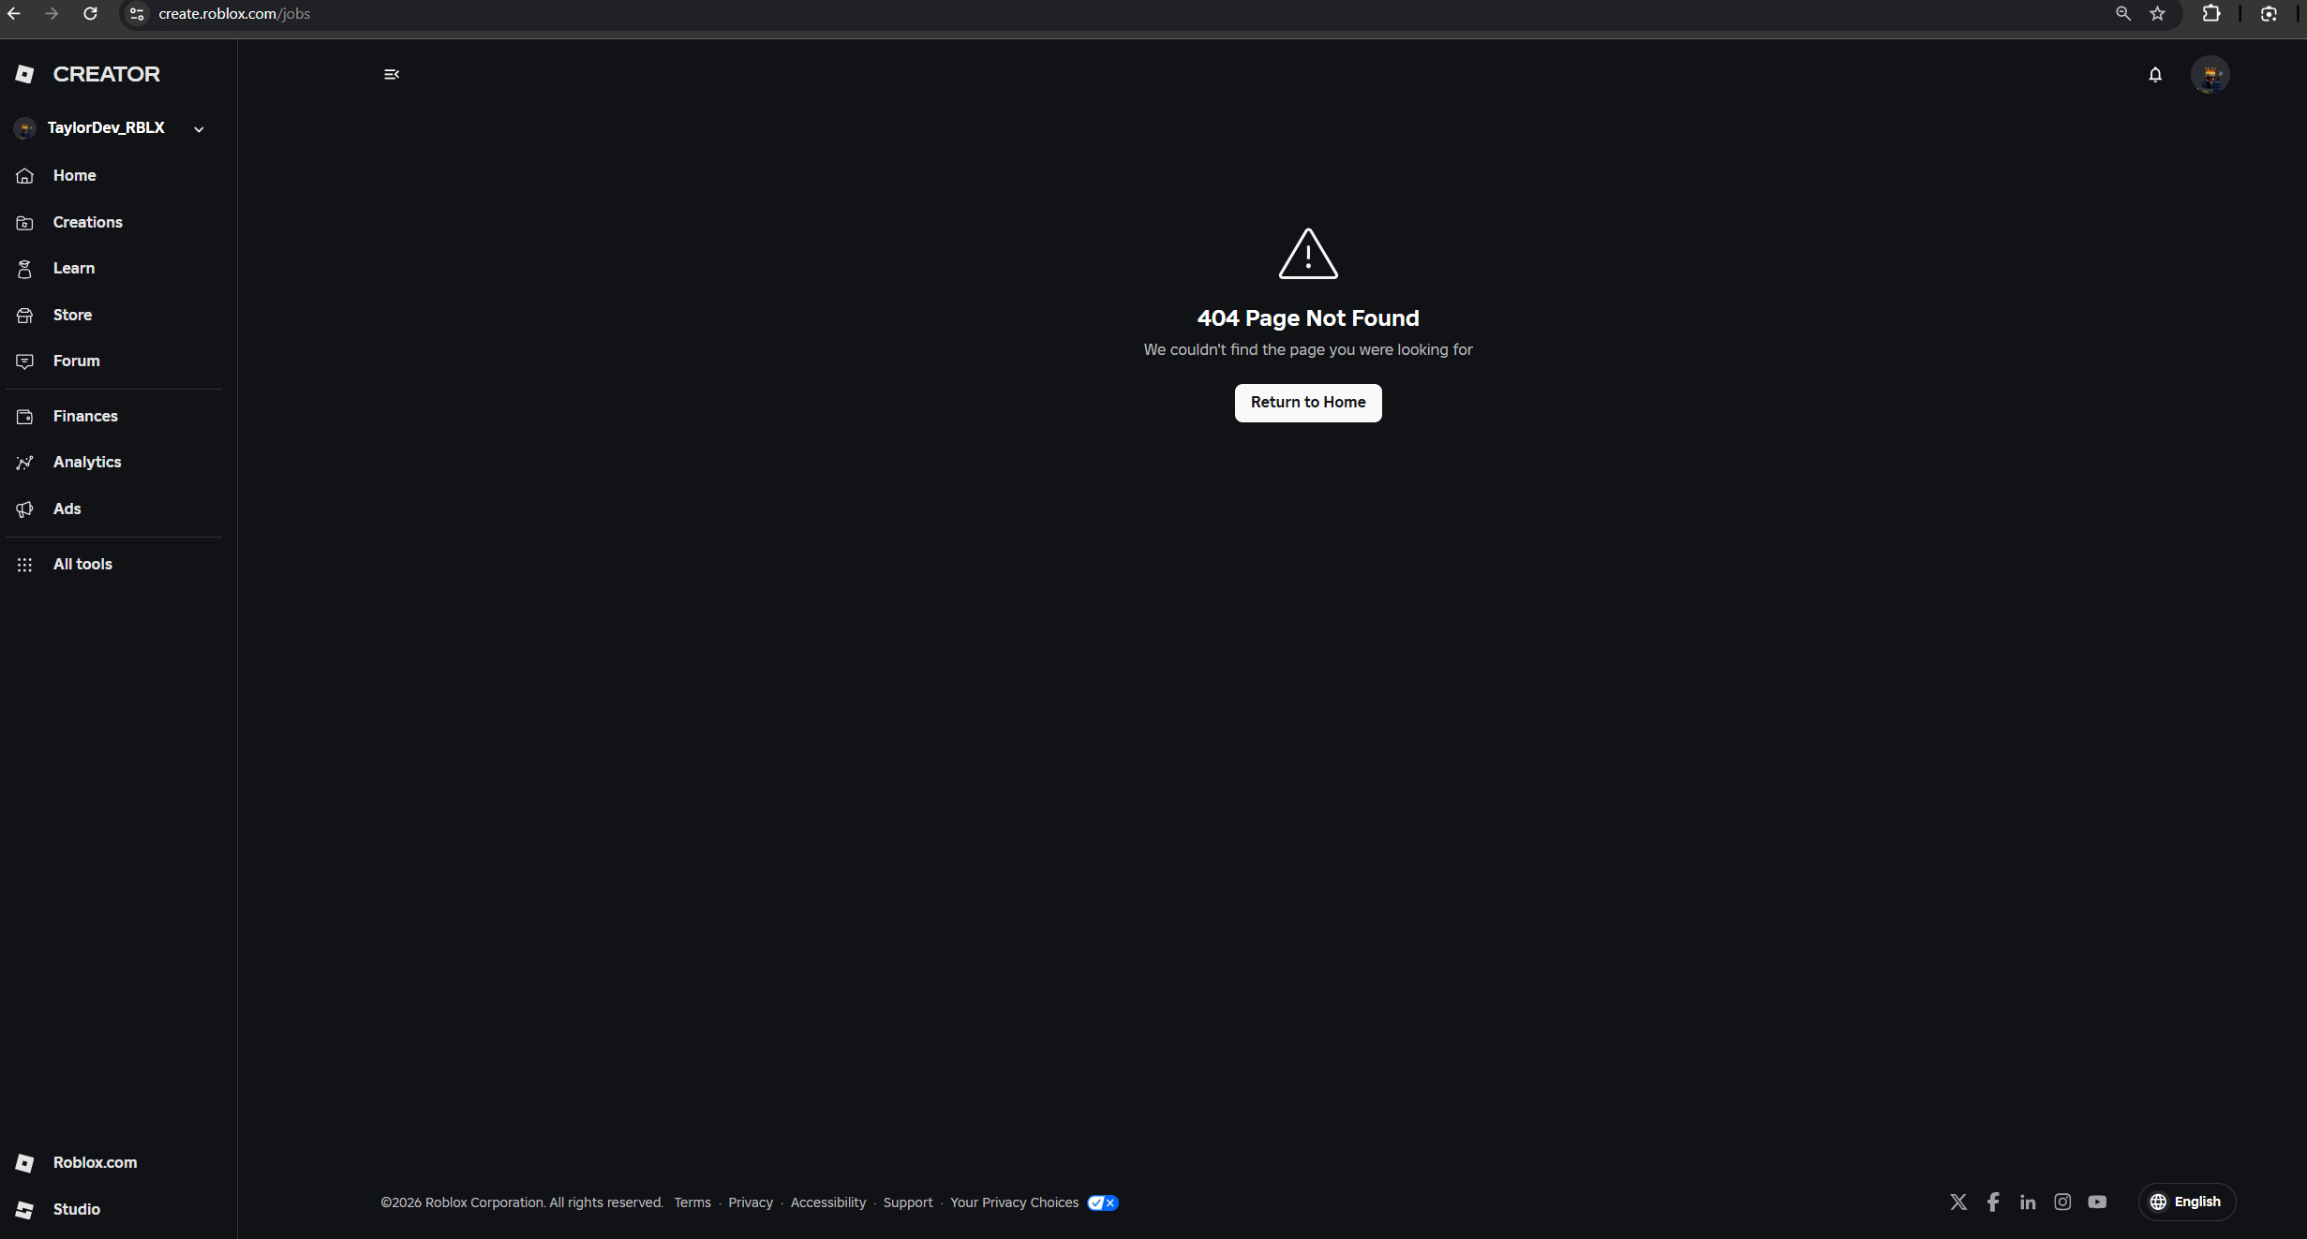The width and height of the screenshot is (2307, 1239).
Task: Open Roblox's YouTube channel icon
Action: [x=2097, y=1202]
